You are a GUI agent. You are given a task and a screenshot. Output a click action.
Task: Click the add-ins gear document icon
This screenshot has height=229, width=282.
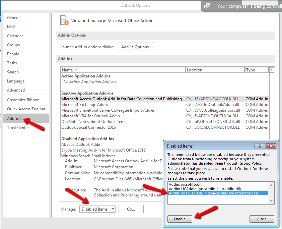coord(65,20)
